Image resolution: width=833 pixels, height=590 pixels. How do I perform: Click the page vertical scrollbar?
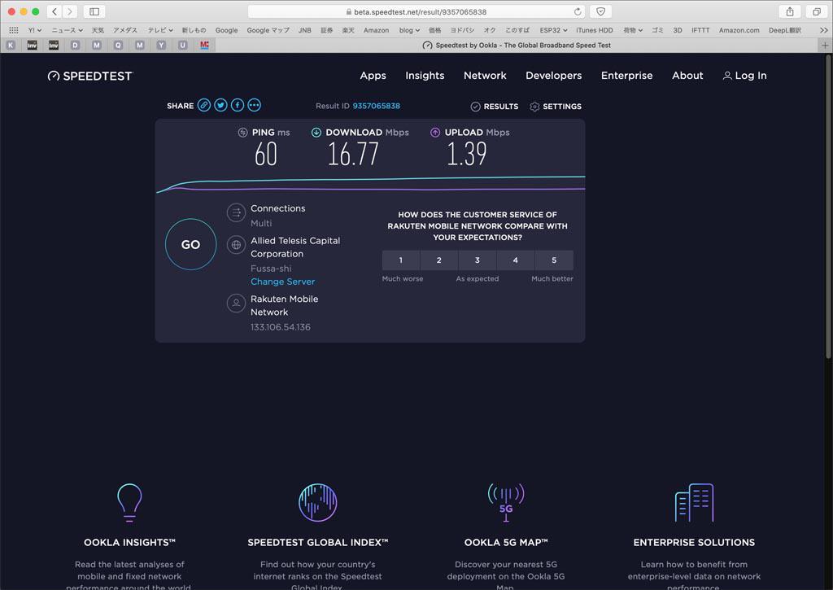coord(828,206)
